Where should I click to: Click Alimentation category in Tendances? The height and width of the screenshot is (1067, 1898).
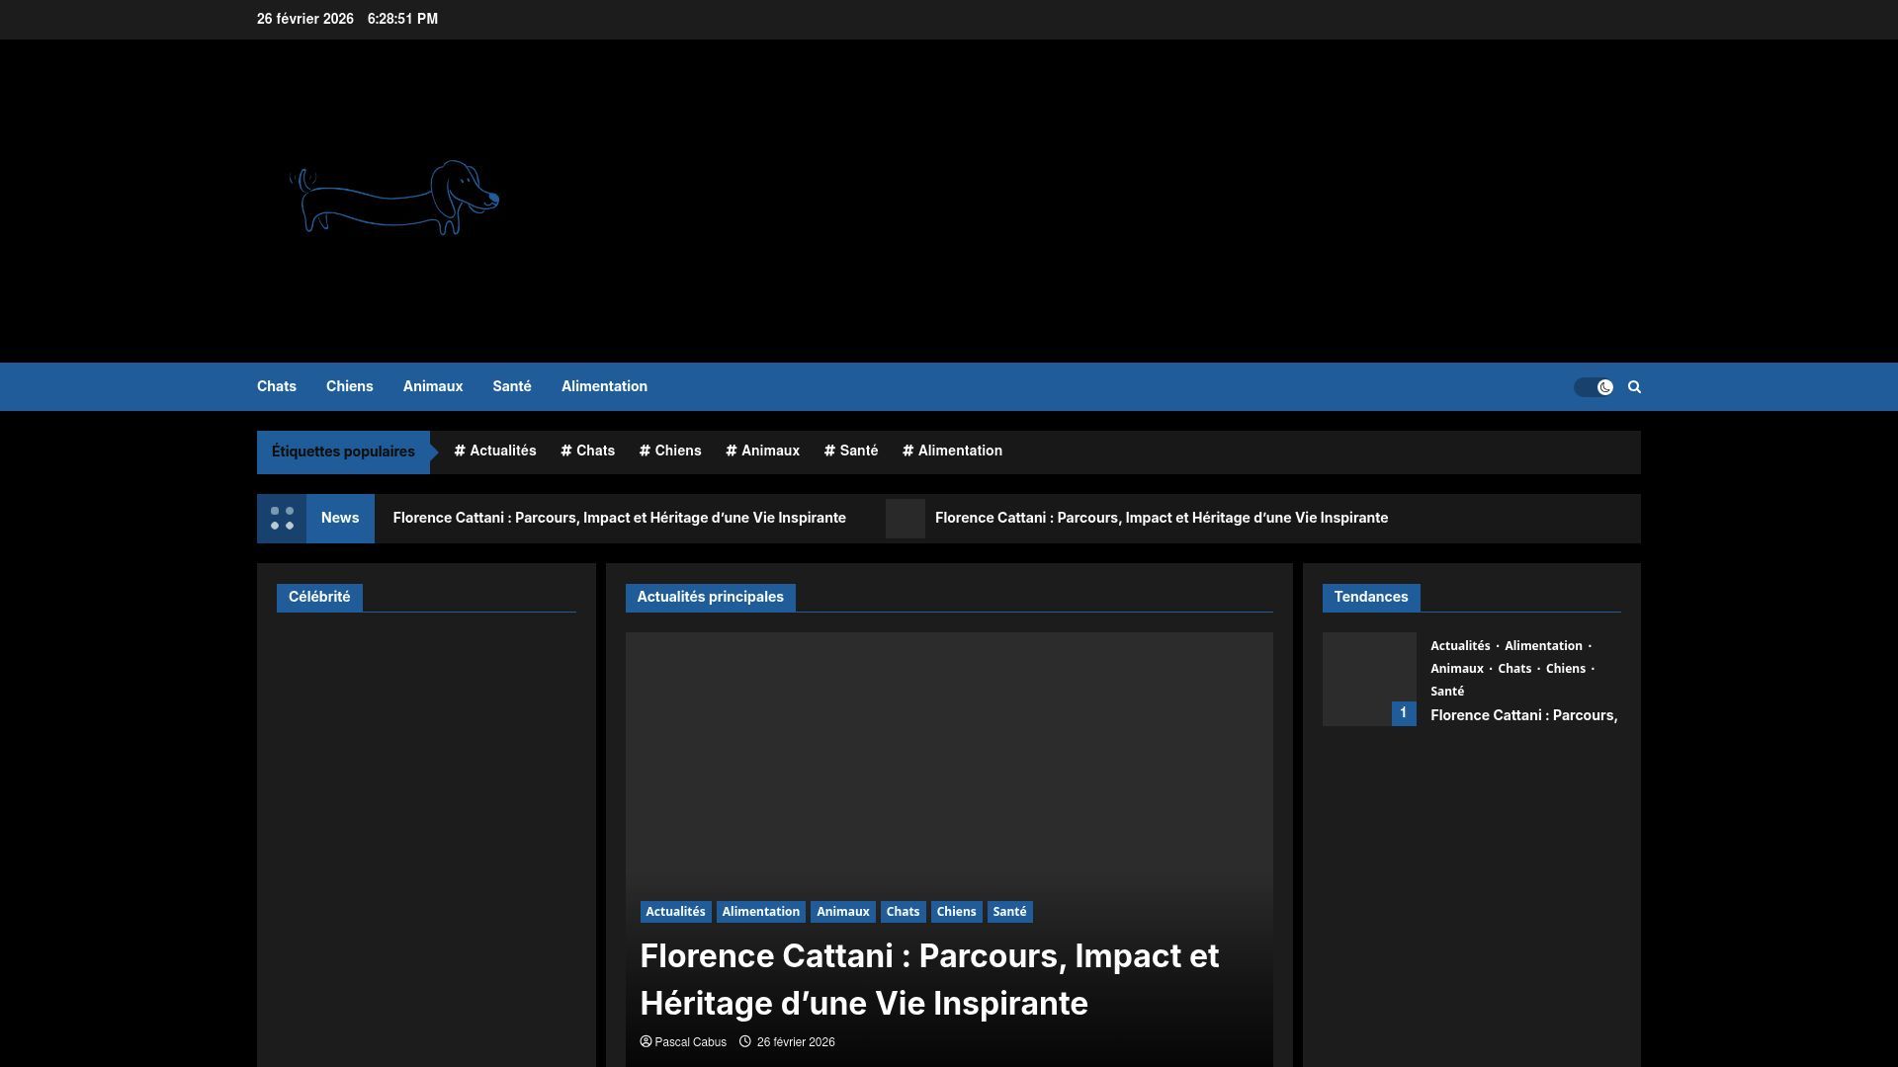click(1543, 646)
